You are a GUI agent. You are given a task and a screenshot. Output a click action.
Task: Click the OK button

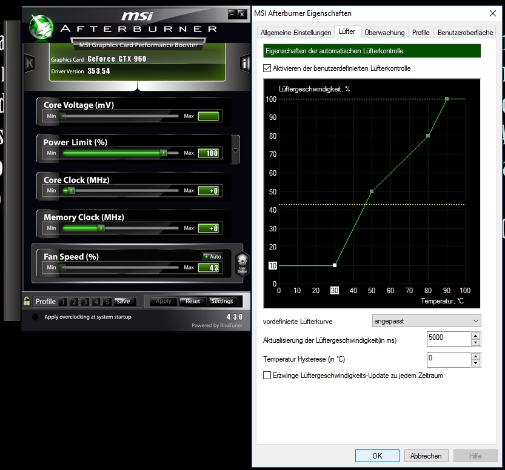pyautogui.click(x=377, y=456)
